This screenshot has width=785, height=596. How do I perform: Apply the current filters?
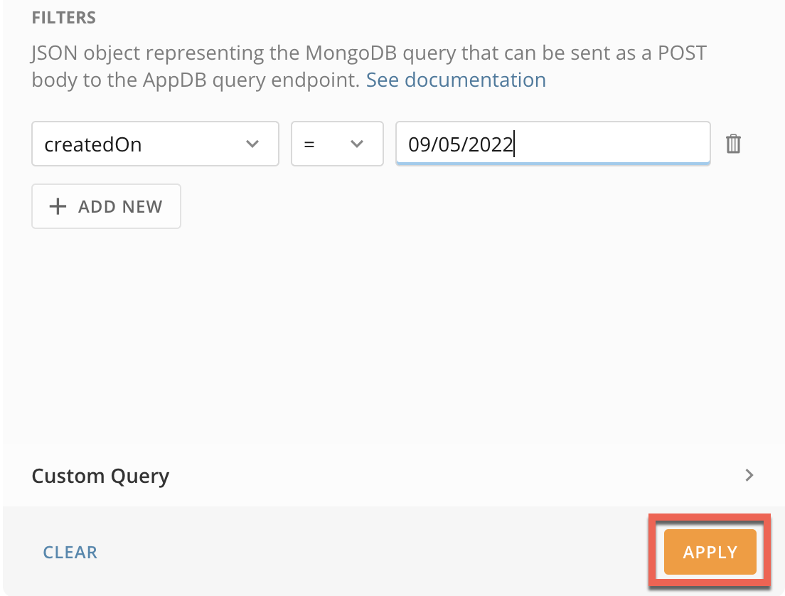[710, 552]
